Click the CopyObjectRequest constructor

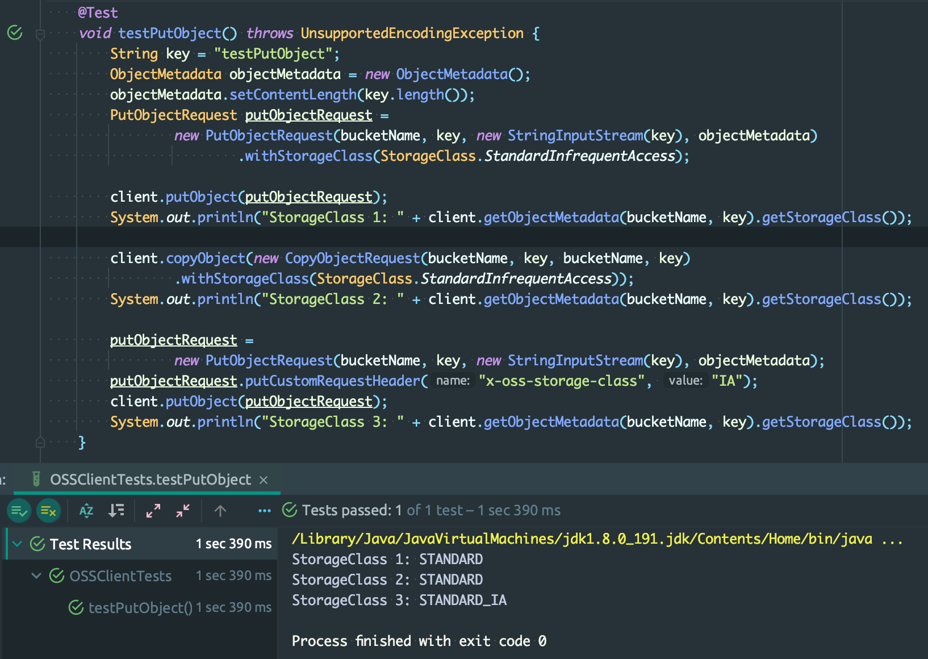click(352, 258)
